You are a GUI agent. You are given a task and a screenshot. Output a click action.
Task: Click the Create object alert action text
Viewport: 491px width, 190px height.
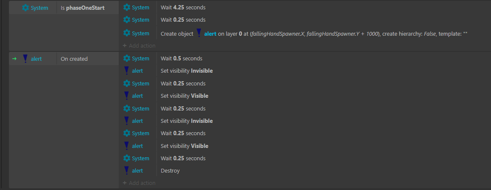(x=314, y=34)
